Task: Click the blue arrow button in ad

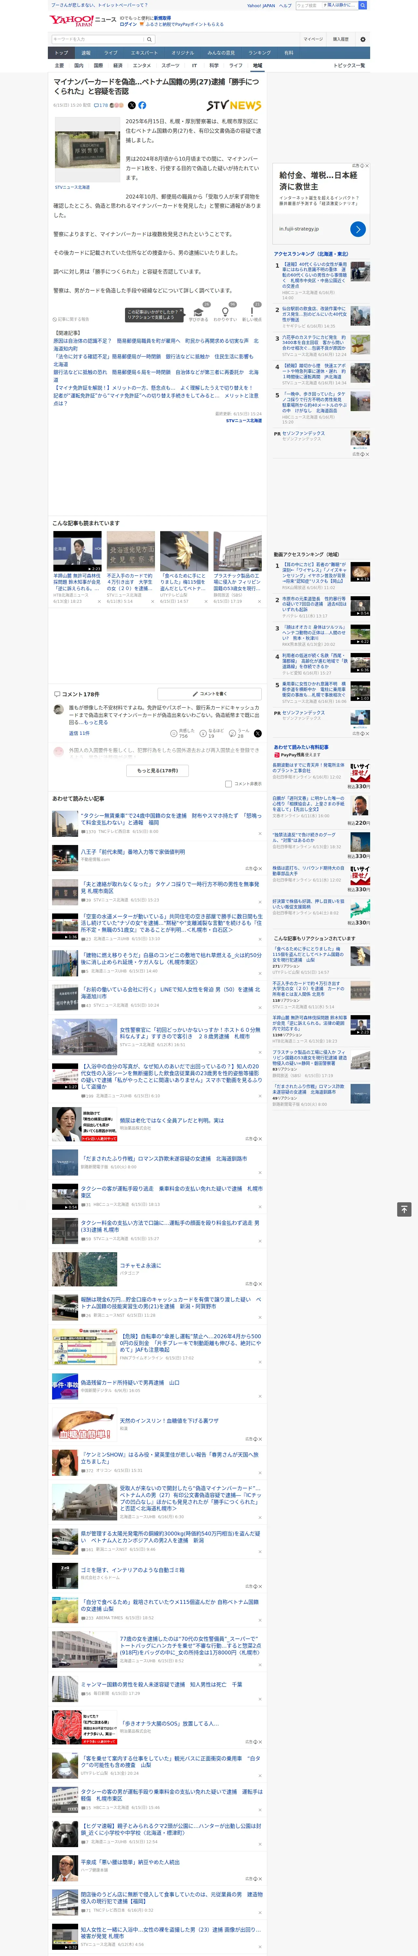Action: pyautogui.click(x=358, y=229)
